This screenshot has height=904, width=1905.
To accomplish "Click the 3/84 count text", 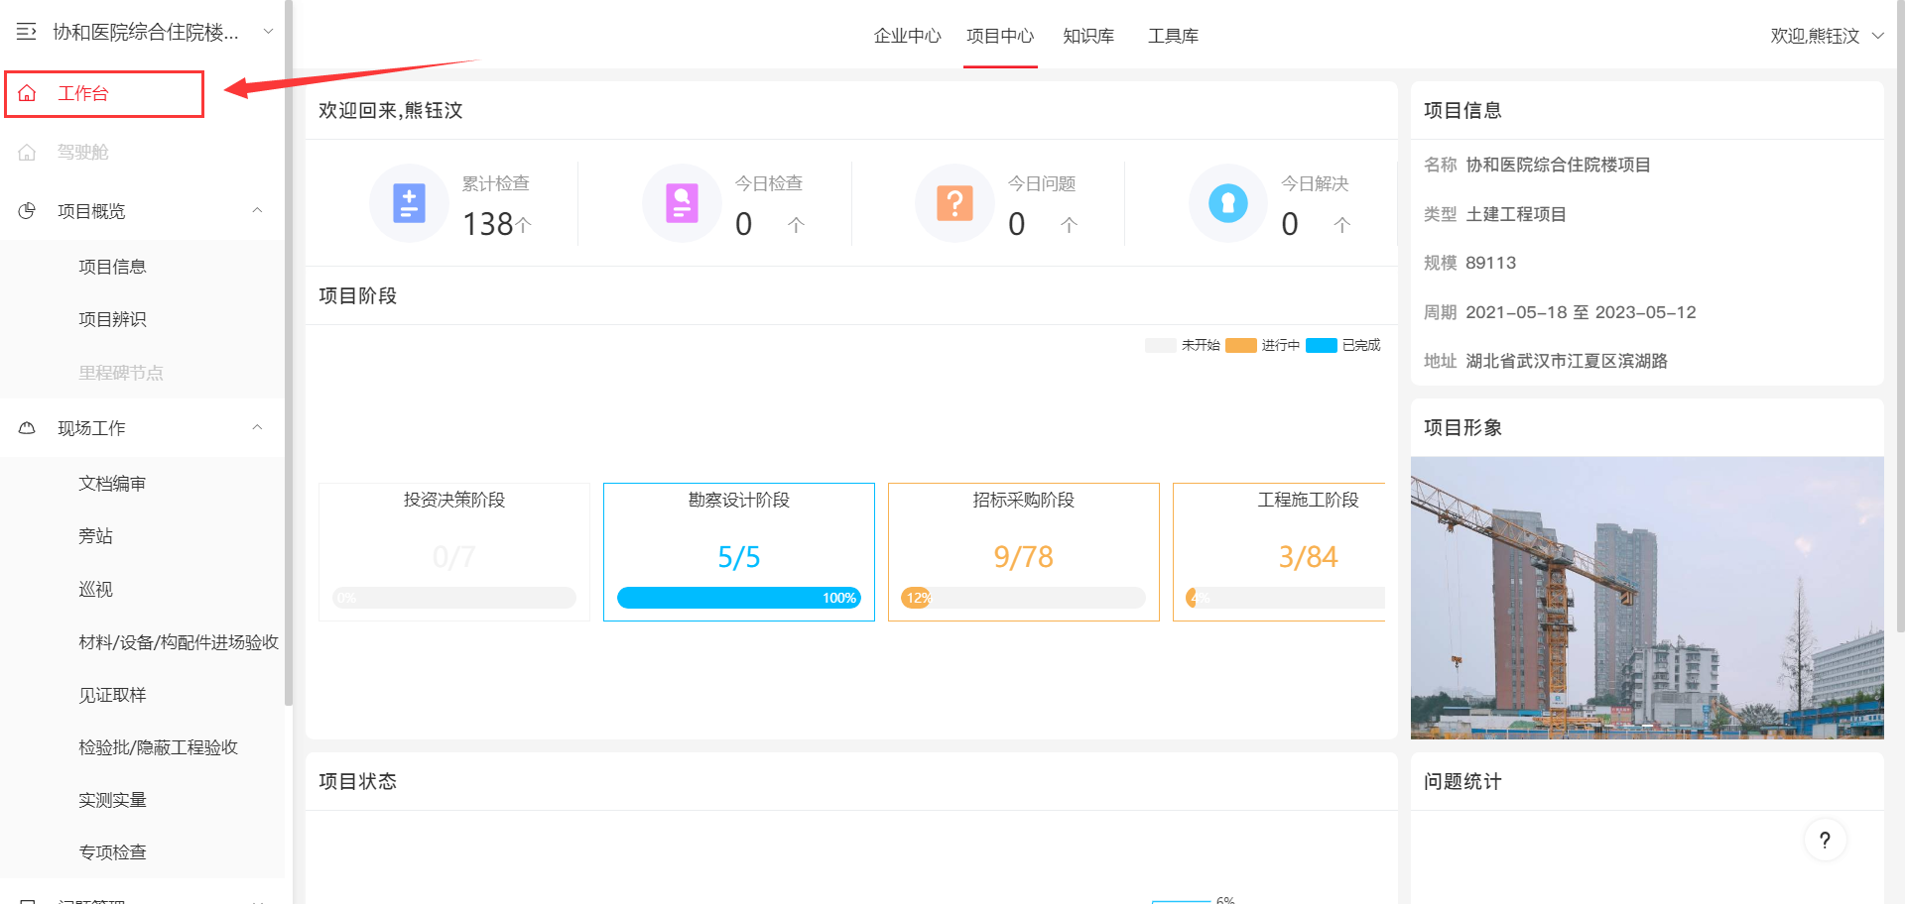I will [1308, 557].
